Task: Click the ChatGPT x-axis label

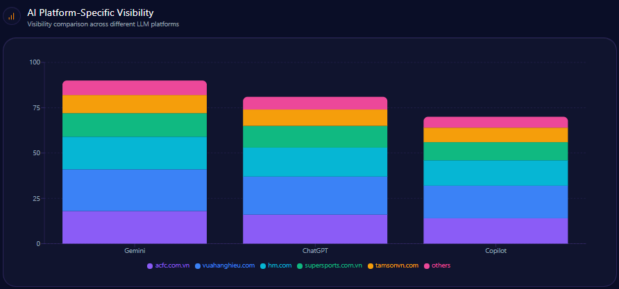Action: (x=315, y=250)
